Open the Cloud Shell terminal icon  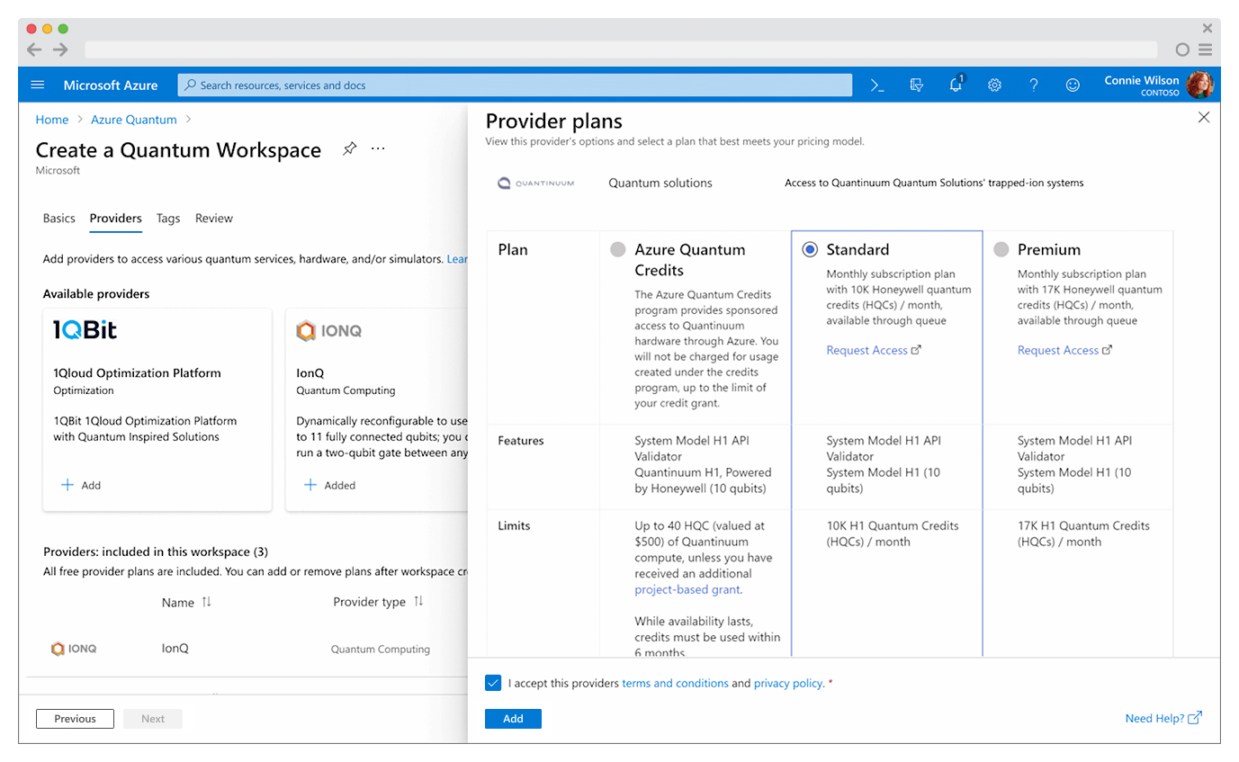[877, 85]
